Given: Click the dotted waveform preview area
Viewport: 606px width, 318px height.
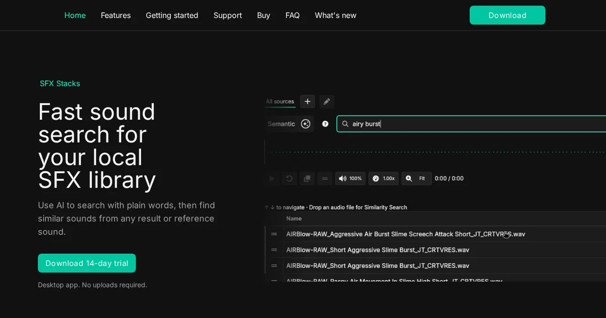Looking at the screenshot, I should click(435, 152).
